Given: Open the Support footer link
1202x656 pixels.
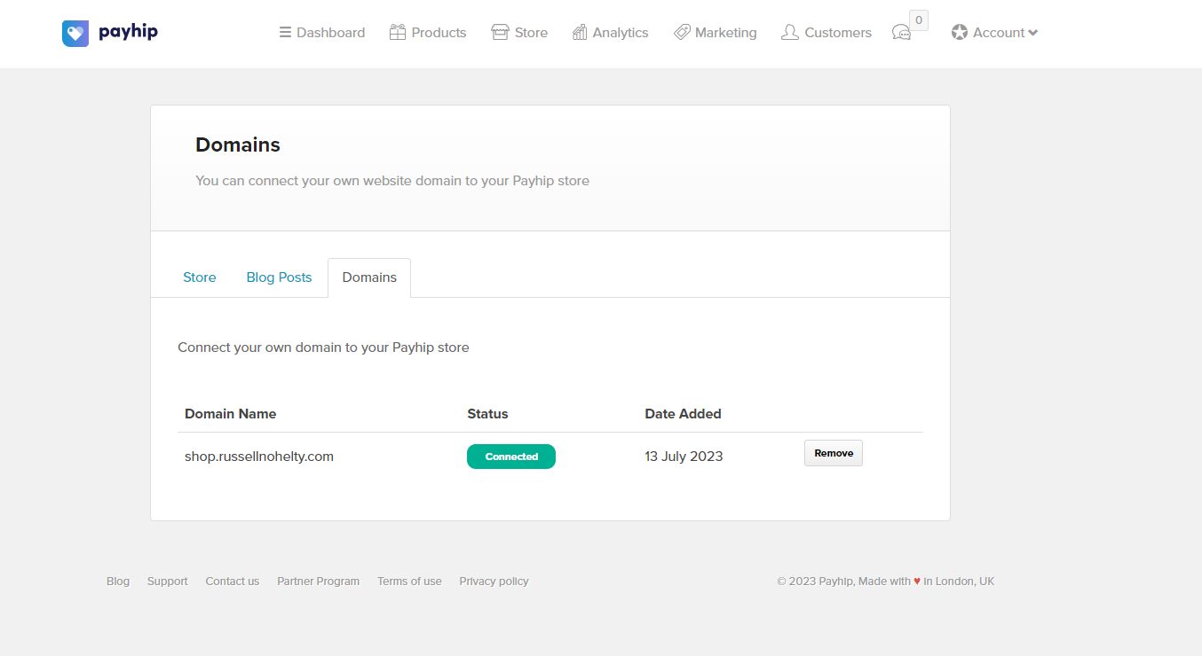Looking at the screenshot, I should (x=167, y=582).
